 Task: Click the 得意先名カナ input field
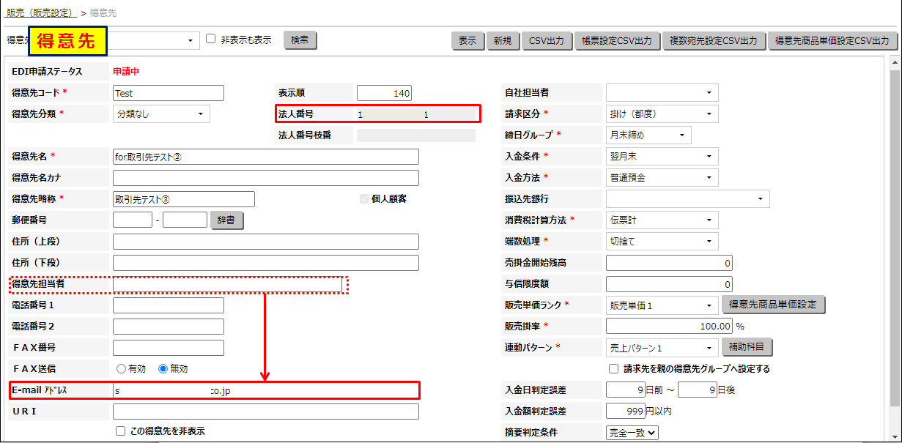[265, 178]
